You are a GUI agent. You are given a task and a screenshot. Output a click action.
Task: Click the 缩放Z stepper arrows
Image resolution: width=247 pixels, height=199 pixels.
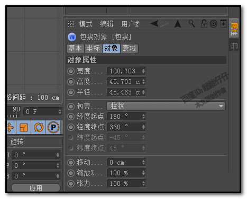pyautogui.click(x=143, y=173)
